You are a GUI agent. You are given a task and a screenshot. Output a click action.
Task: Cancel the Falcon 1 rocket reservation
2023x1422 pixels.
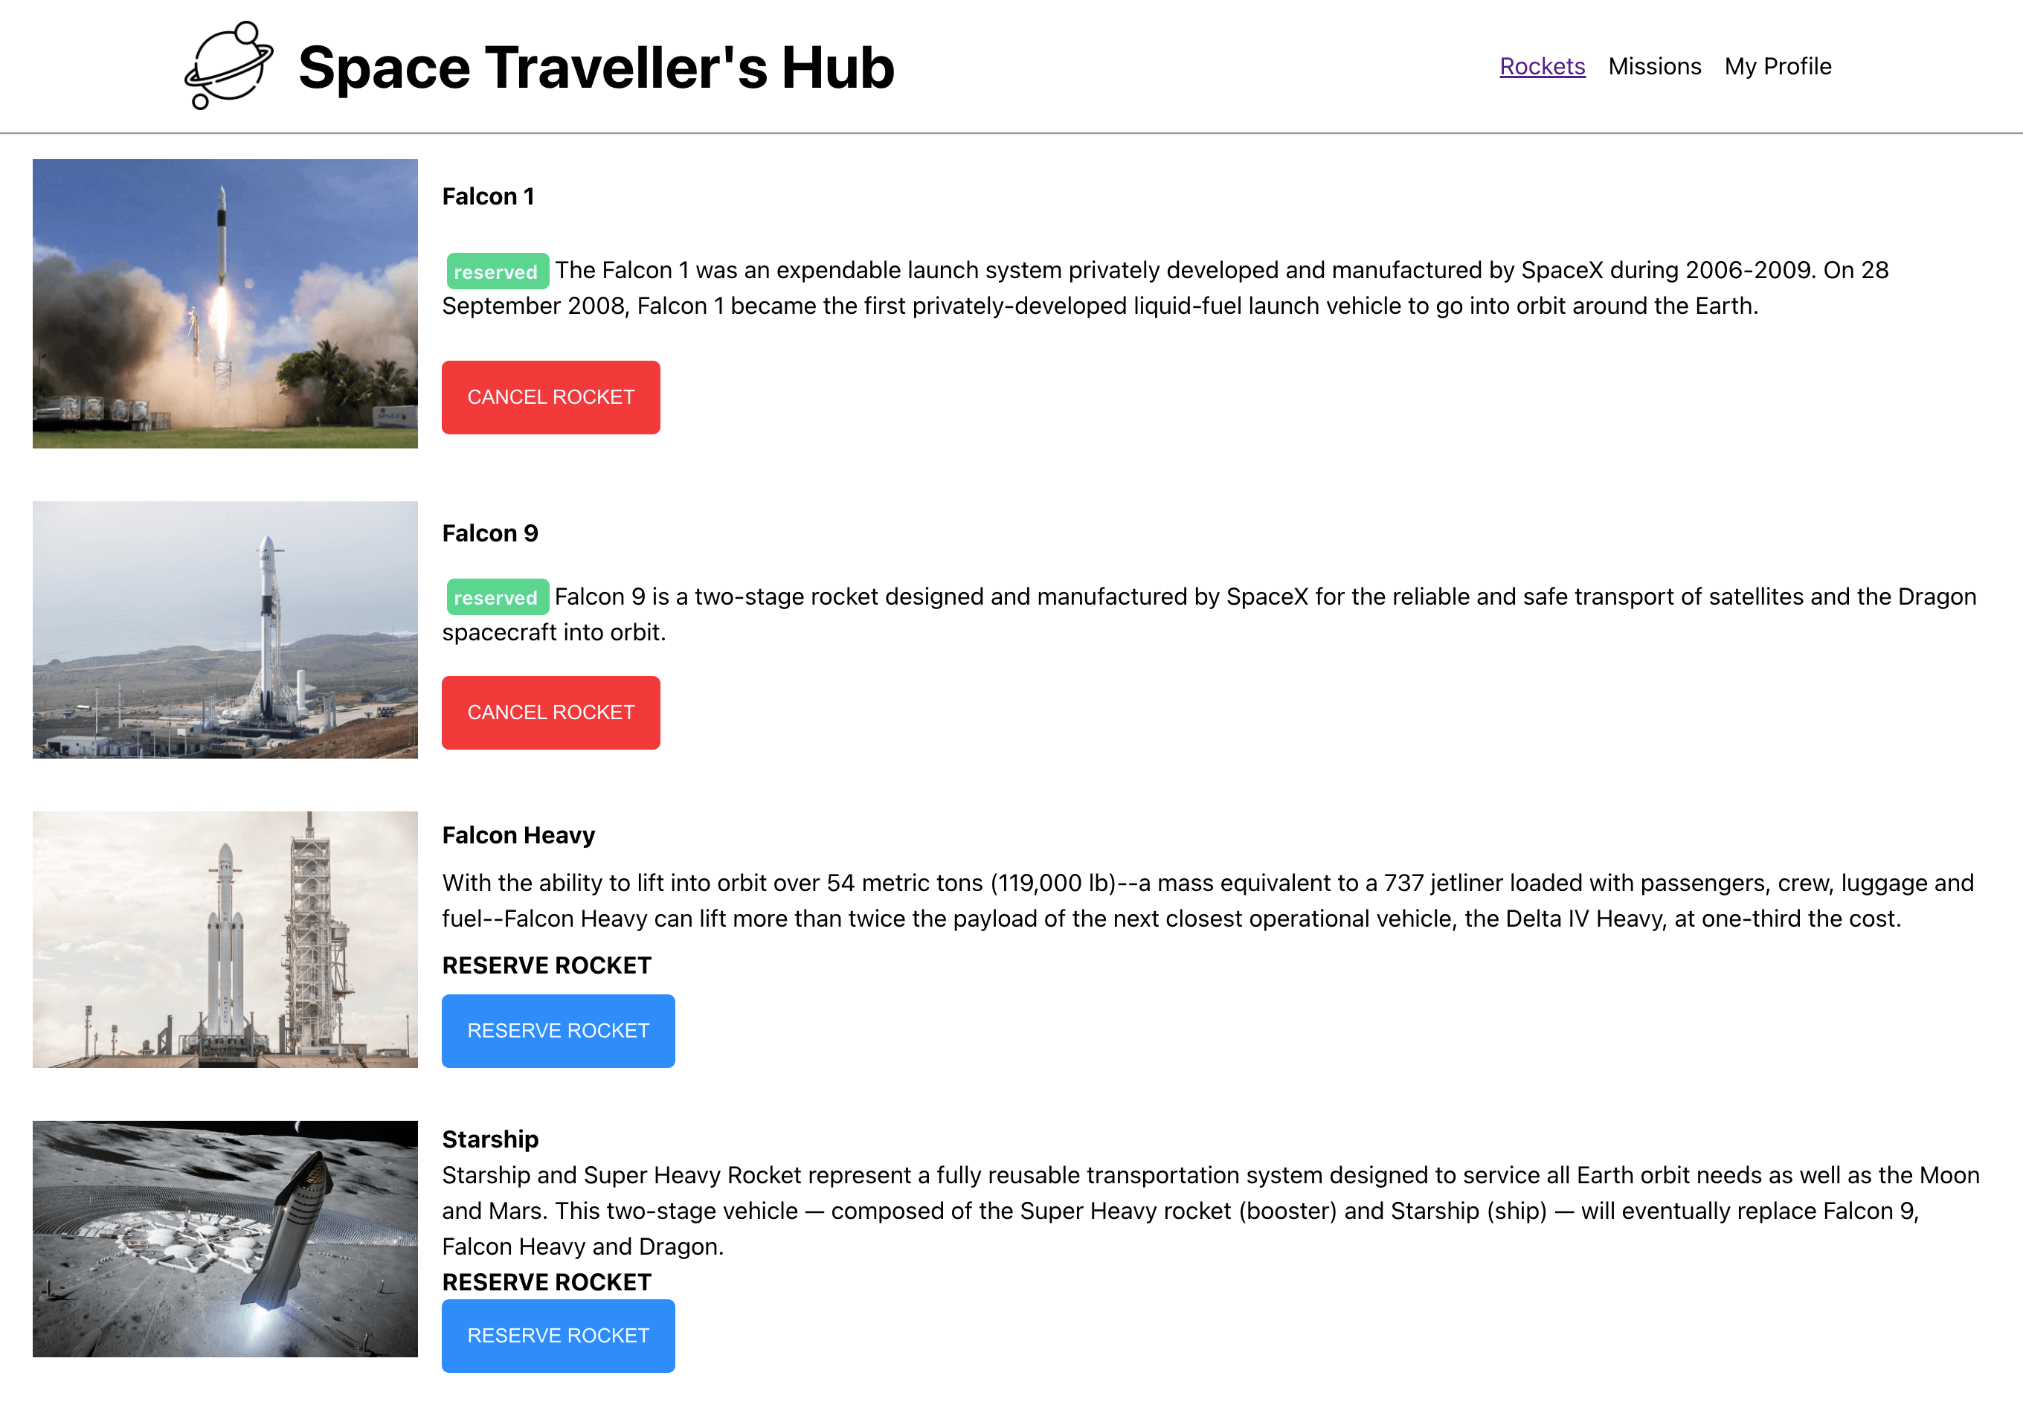[550, 397]
